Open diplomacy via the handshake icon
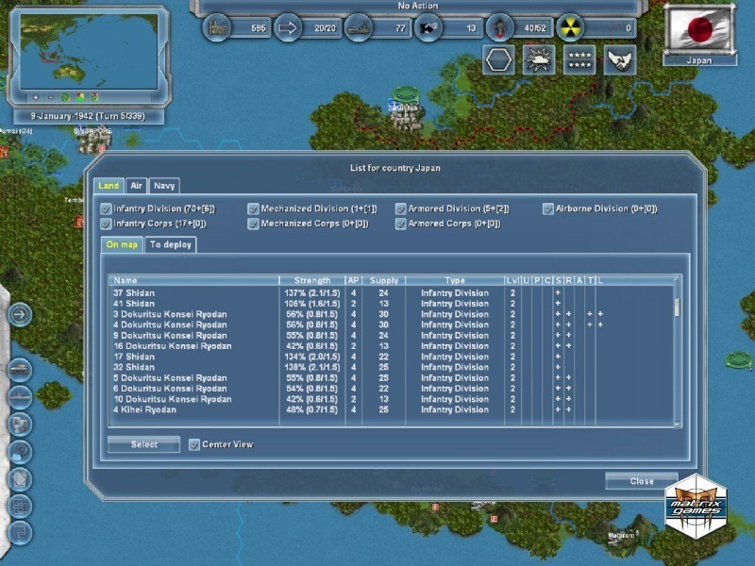The height and width of the screenshot is (566, 755). (x=620, y=59)
